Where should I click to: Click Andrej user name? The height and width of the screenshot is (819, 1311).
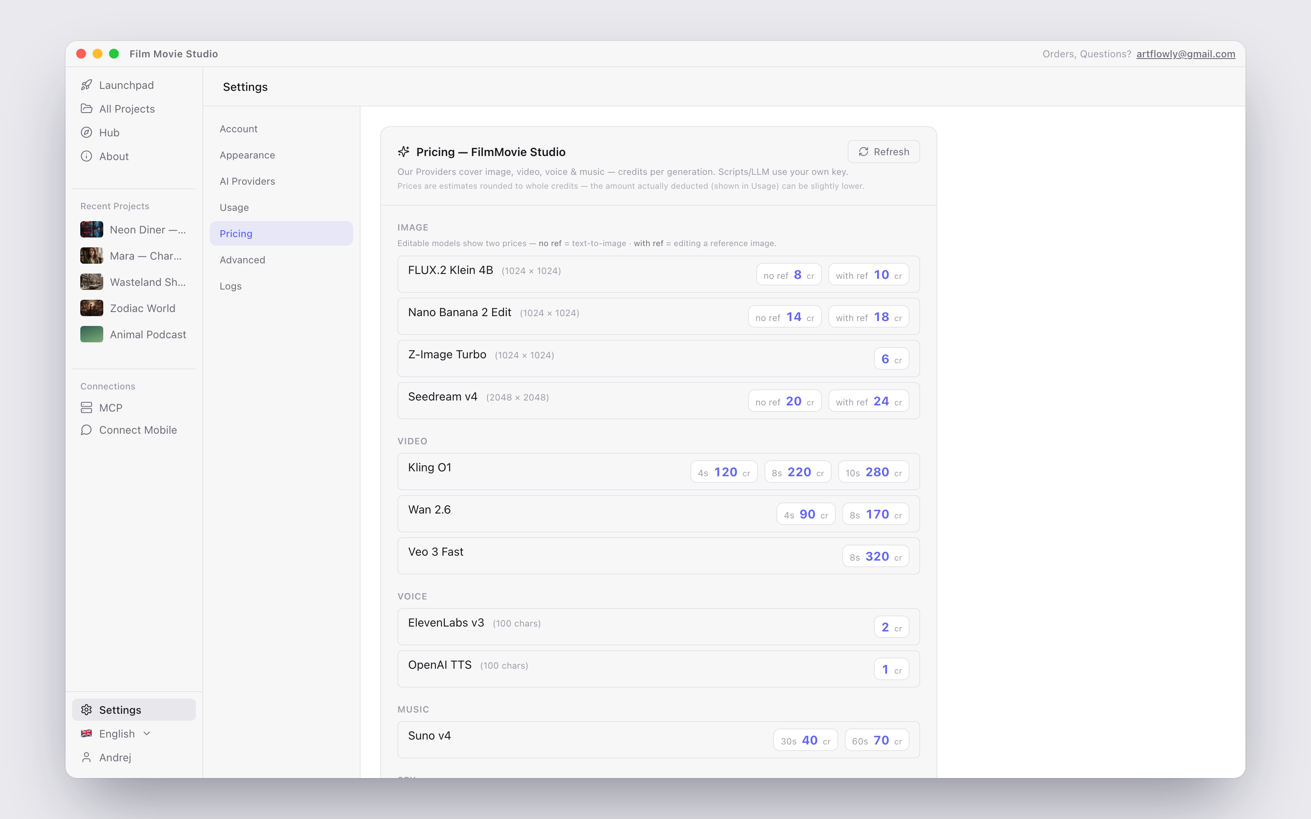pos(115,757)
